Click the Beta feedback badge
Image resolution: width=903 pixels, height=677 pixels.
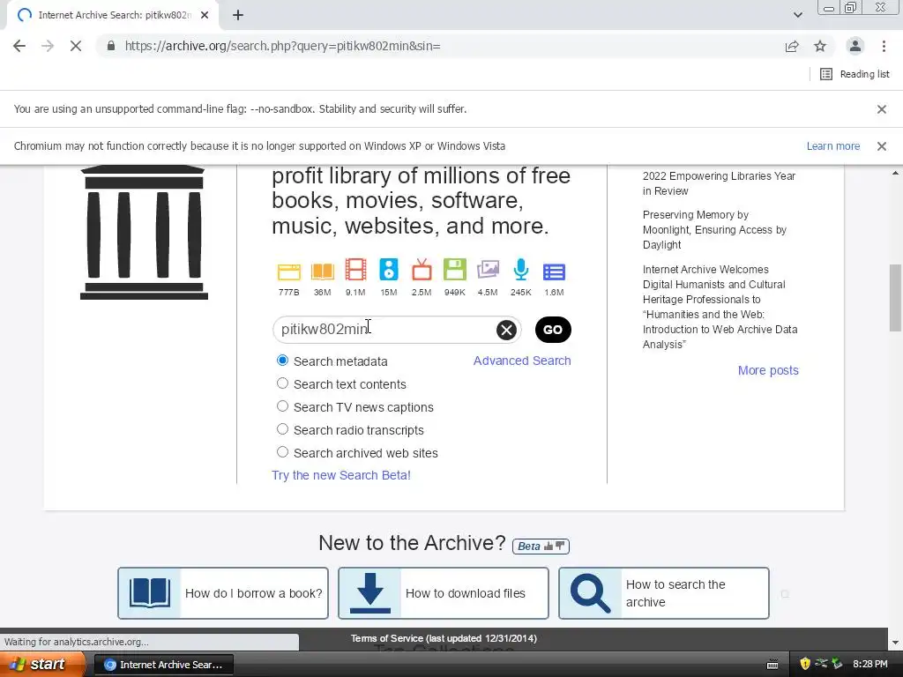pyautogui.click(x=541, y=546)
